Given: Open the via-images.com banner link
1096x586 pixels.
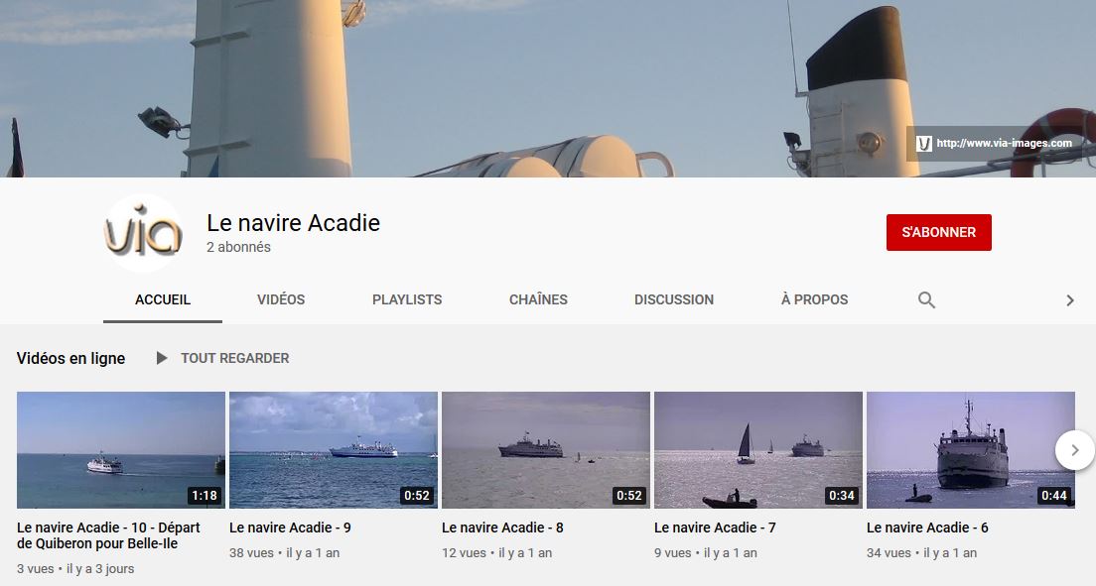Looking at the screenshot, I should pyautogui.click(x=996, y=143).
